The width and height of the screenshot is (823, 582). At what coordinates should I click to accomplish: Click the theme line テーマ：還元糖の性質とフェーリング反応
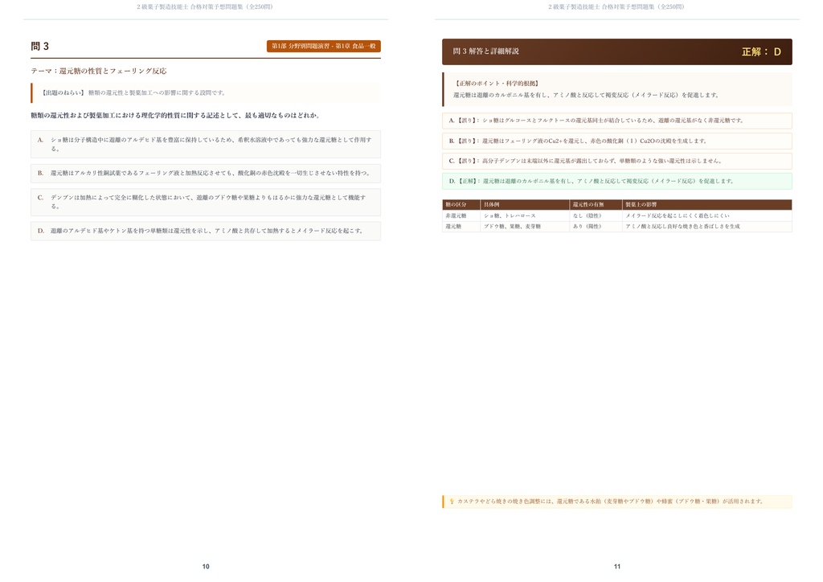coord(99,71)
